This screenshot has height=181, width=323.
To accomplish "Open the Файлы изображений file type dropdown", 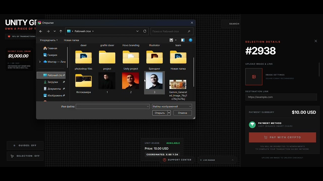I will click(172, 106).
